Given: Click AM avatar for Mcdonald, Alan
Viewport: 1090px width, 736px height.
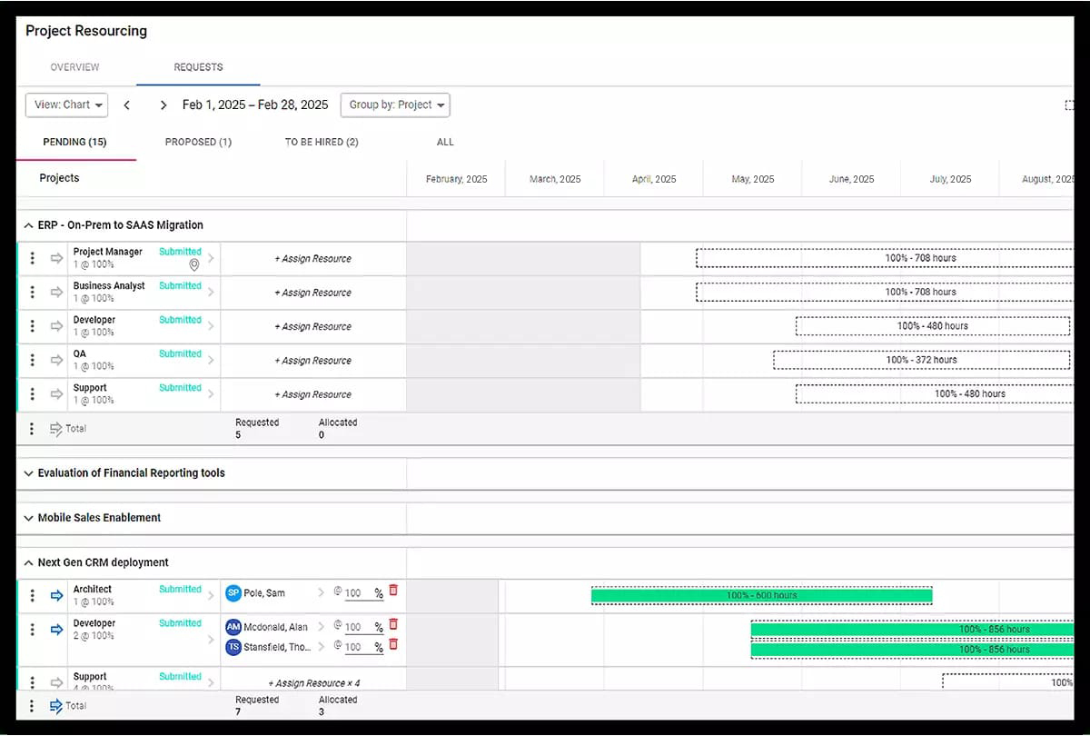Looking at the screenshot, I should [233, 626].
